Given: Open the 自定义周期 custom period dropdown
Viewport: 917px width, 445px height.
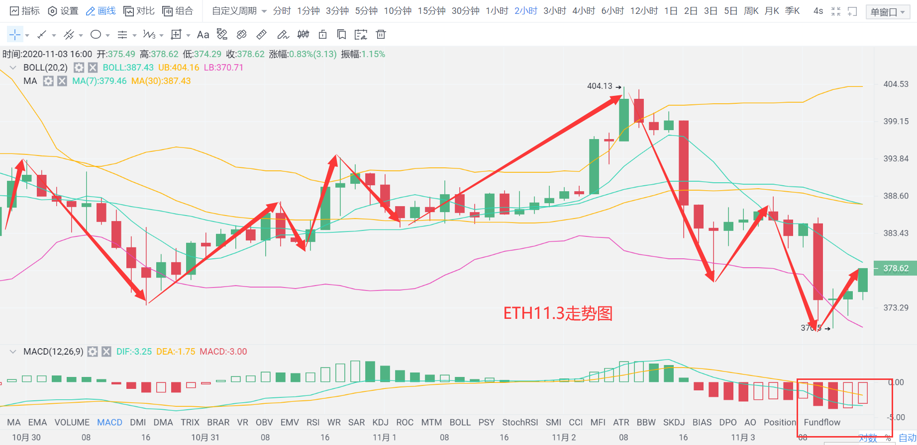Looking at the screenshot, I should [239, 11].
